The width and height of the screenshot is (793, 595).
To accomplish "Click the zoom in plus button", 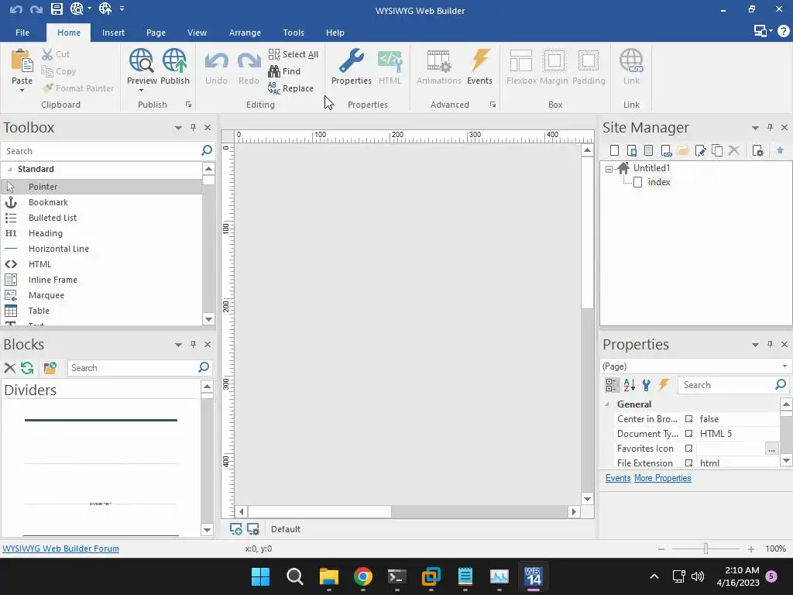I will pos(751,549).
